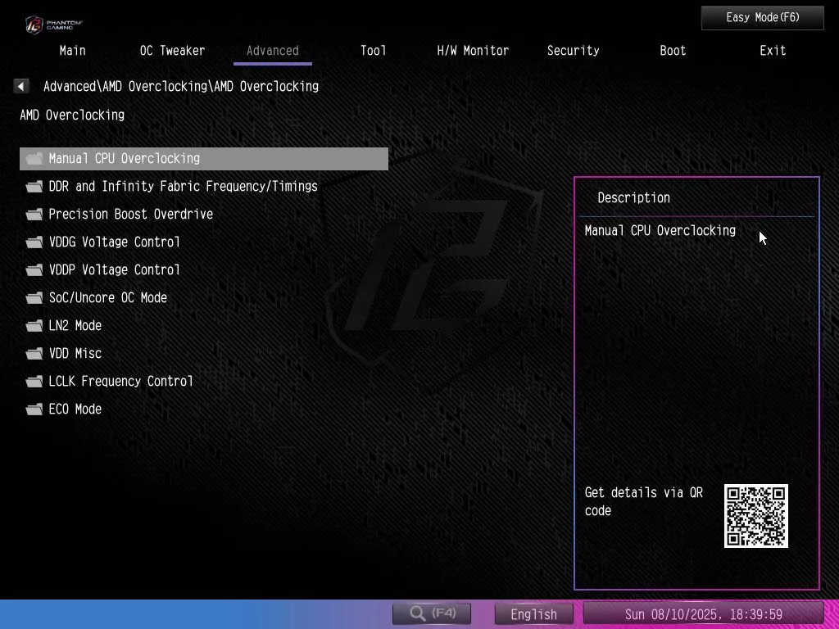Click the Phantom Gaming logo

(x=53, y=25)
